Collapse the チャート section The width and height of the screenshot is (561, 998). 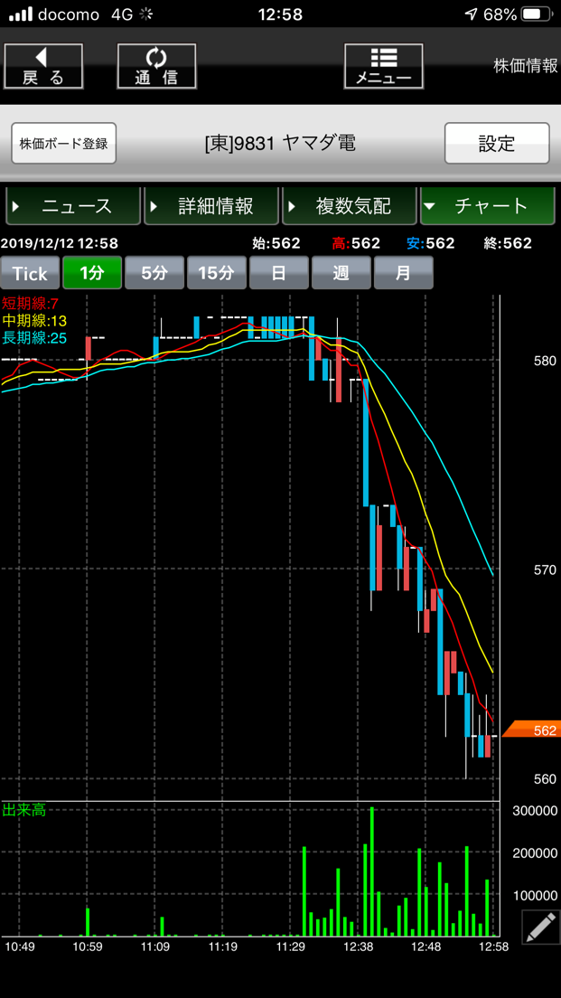pyautogui.click(x=487, y=206)
